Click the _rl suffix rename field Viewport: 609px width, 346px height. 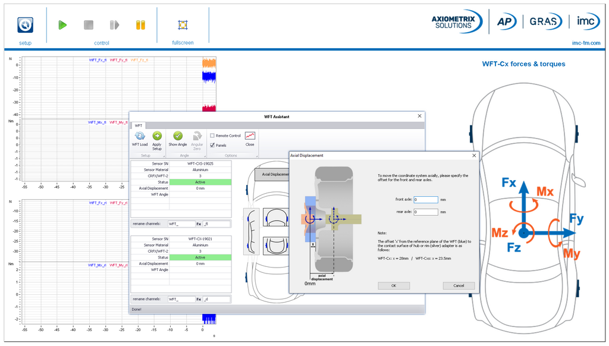pos(216,300)
